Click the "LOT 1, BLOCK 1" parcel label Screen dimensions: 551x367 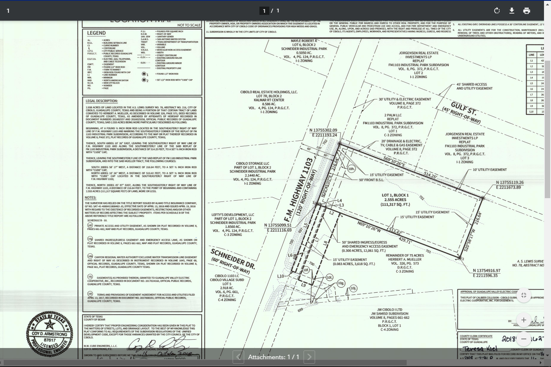pos(395,195)
